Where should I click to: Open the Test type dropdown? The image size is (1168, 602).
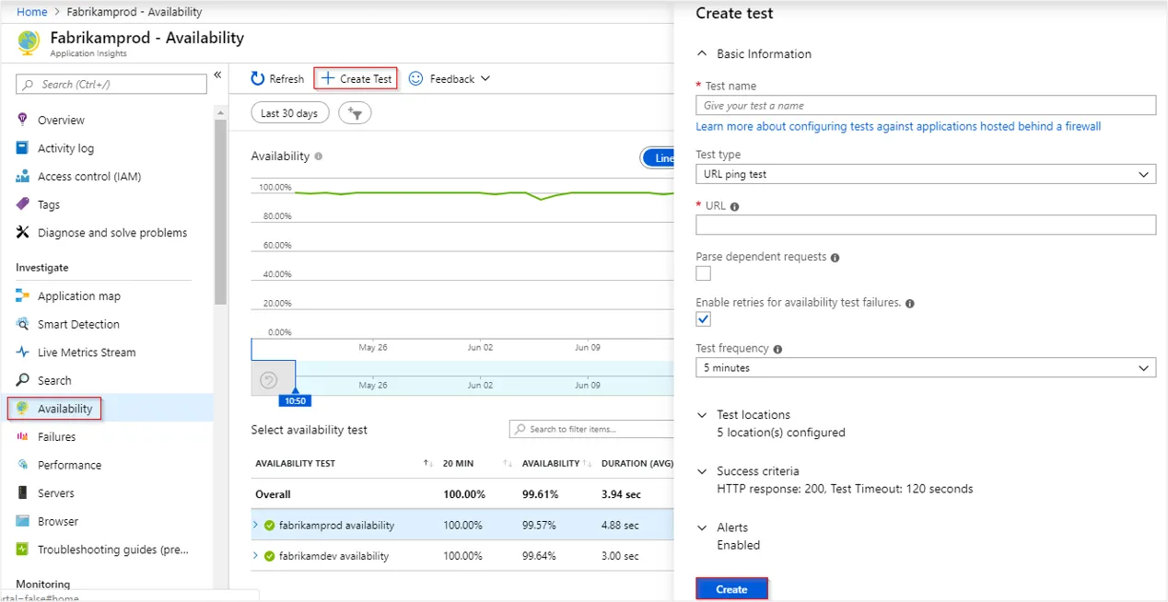point(925,174)
